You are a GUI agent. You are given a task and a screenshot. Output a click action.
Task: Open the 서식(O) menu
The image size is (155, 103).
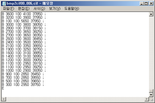[39, 9]
